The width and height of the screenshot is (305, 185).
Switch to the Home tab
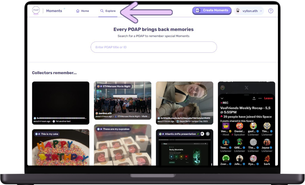[82, 11]
